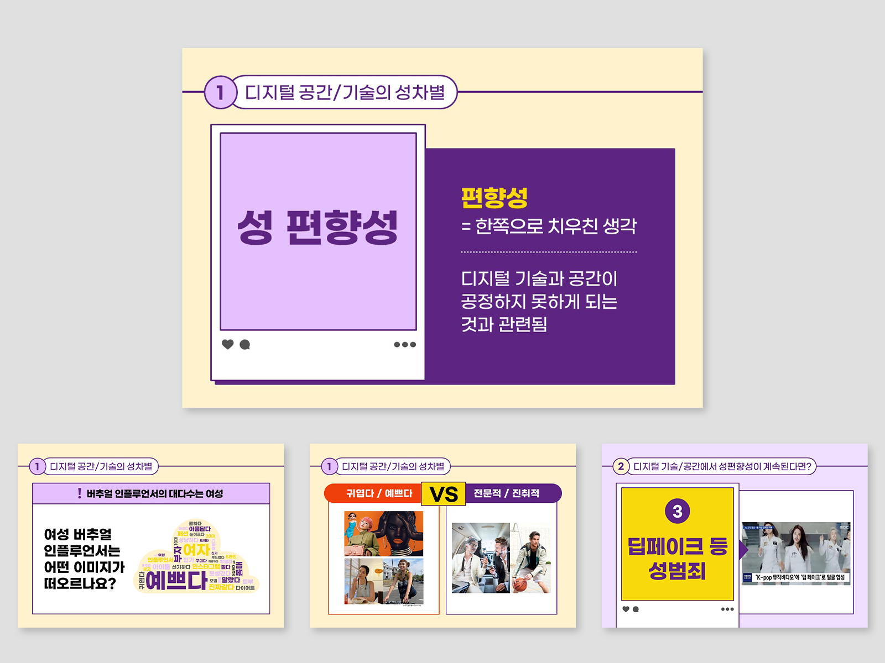Click the large 성 편향성 lavender square
This screenshot has height=663, width=885.
[x=318, y=231]
